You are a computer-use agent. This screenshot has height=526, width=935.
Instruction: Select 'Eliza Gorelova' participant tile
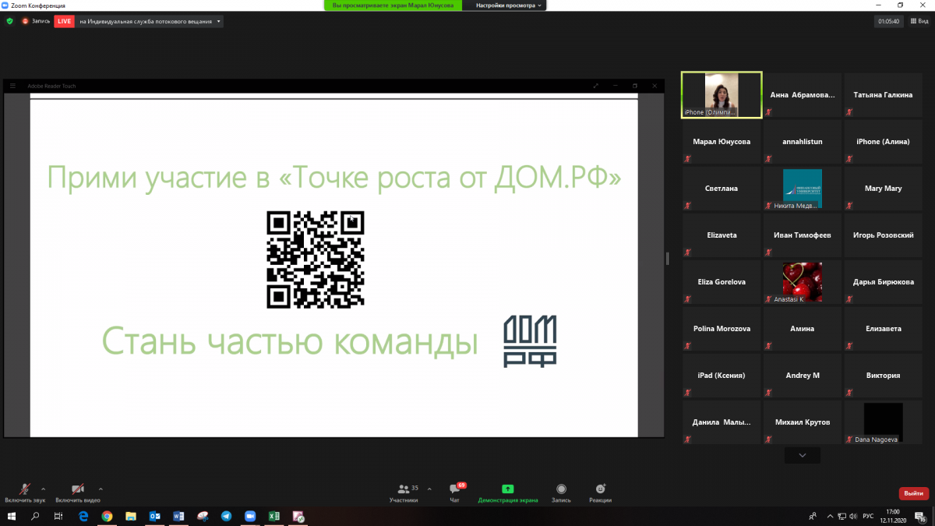[722, 282]
